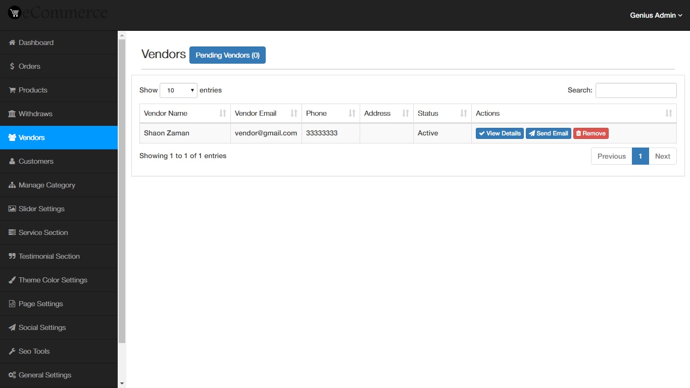Image resolution: width=690 pixels, height=388 pixels.
Task: Open the Show entries dropdown
Action: 178,90
